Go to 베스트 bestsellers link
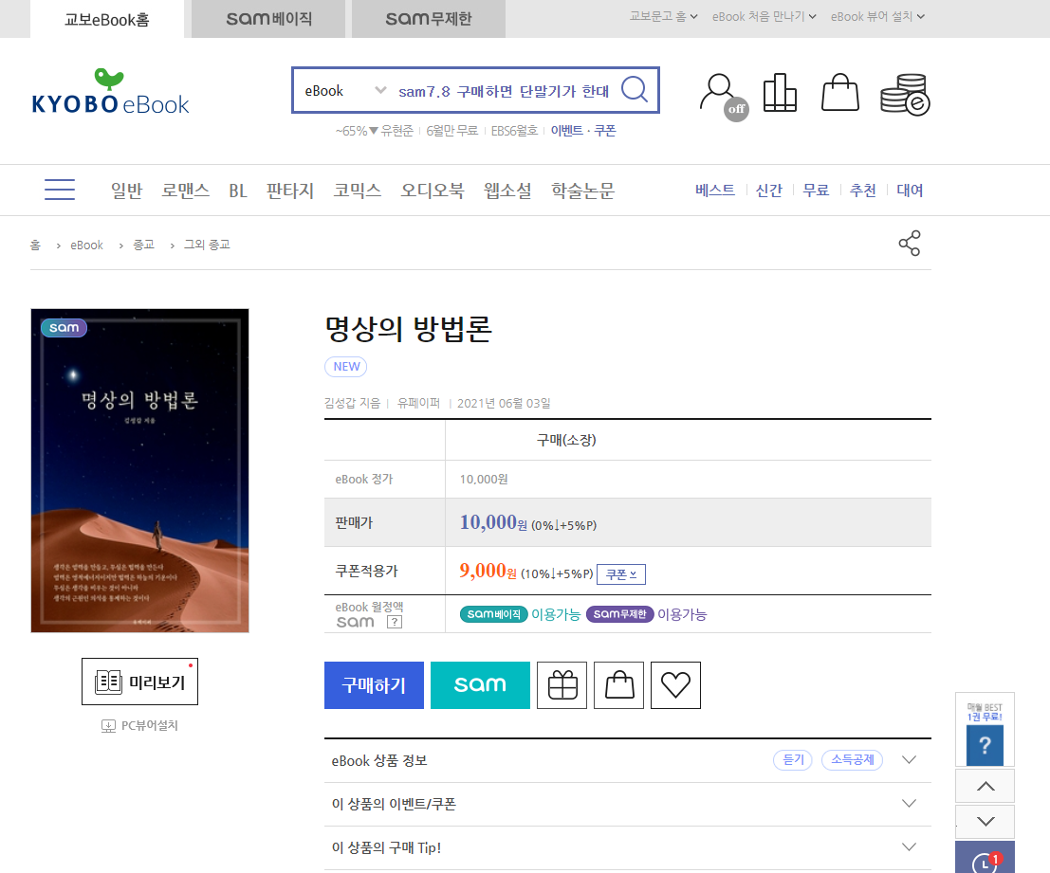Viewport: 1050px width, 873px height. [x=715, y=190]
